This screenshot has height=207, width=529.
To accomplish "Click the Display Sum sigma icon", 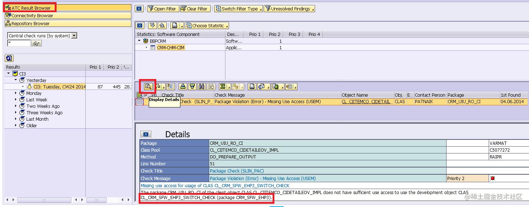I will [223, 86].
